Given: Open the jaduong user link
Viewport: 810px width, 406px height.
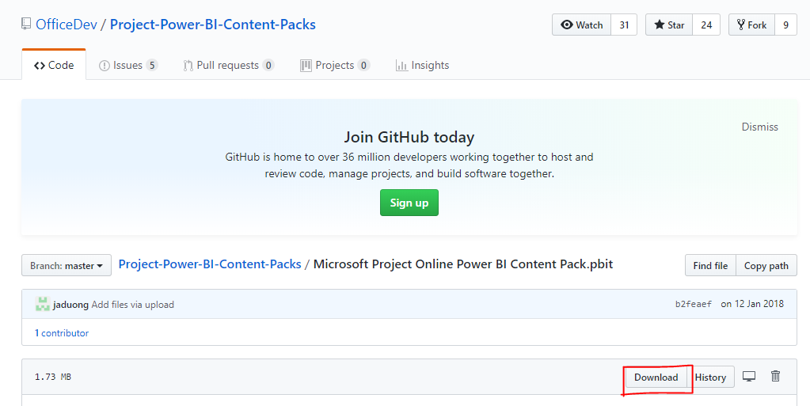Looking at the screenshot, I should [70, 305].
